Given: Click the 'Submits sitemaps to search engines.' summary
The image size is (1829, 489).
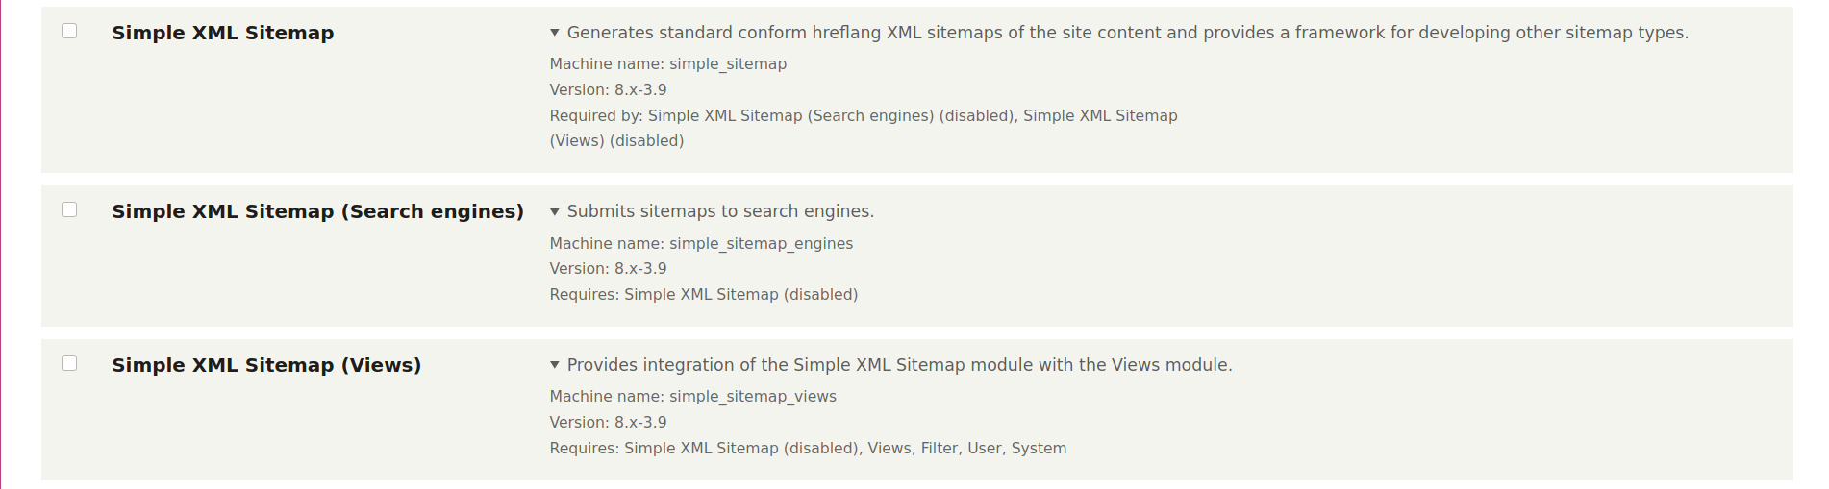Looking at the screenshot, I should pos(720,211).
